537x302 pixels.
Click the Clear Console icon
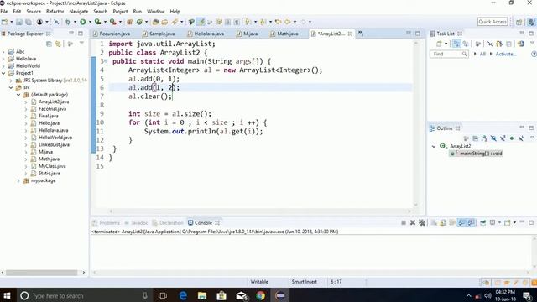click(434, 222)
